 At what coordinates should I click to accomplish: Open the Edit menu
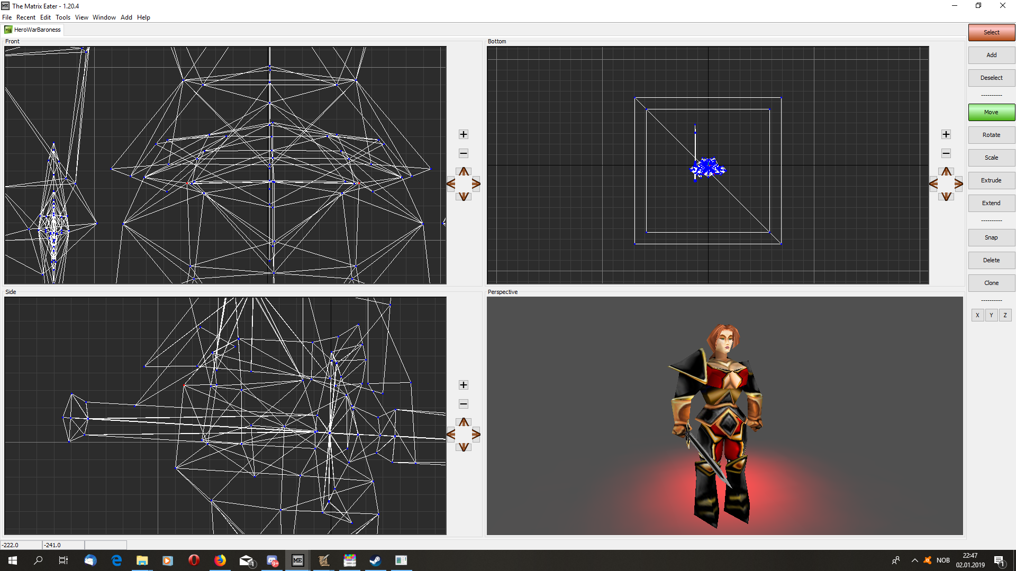point(46,17)
